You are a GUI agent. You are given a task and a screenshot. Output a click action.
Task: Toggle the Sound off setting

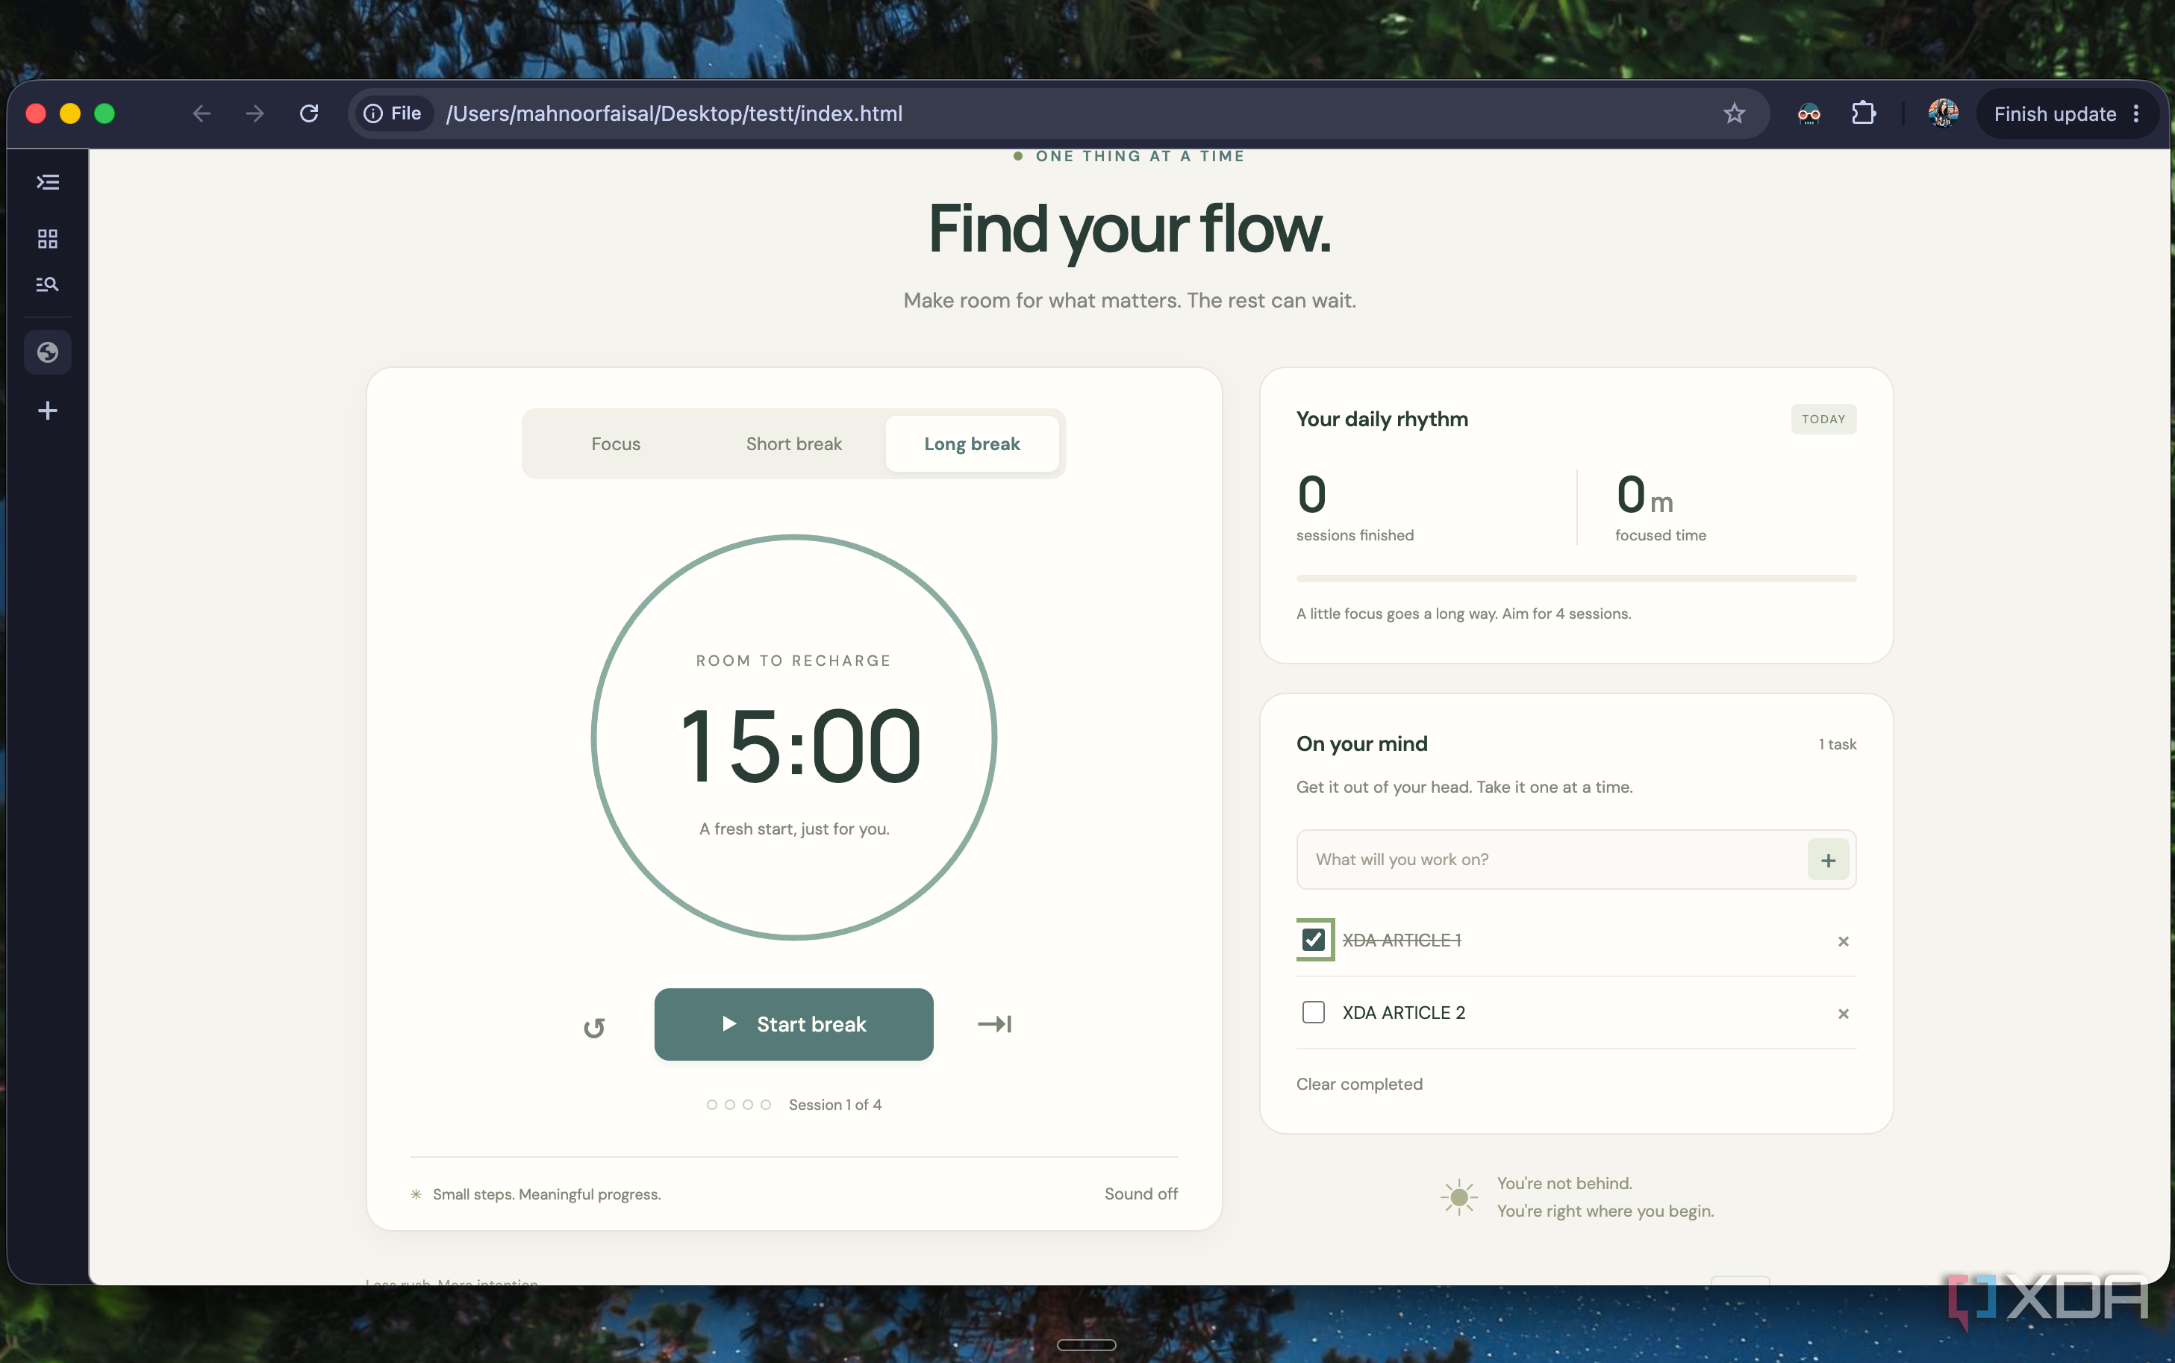coord(1141,1194)
